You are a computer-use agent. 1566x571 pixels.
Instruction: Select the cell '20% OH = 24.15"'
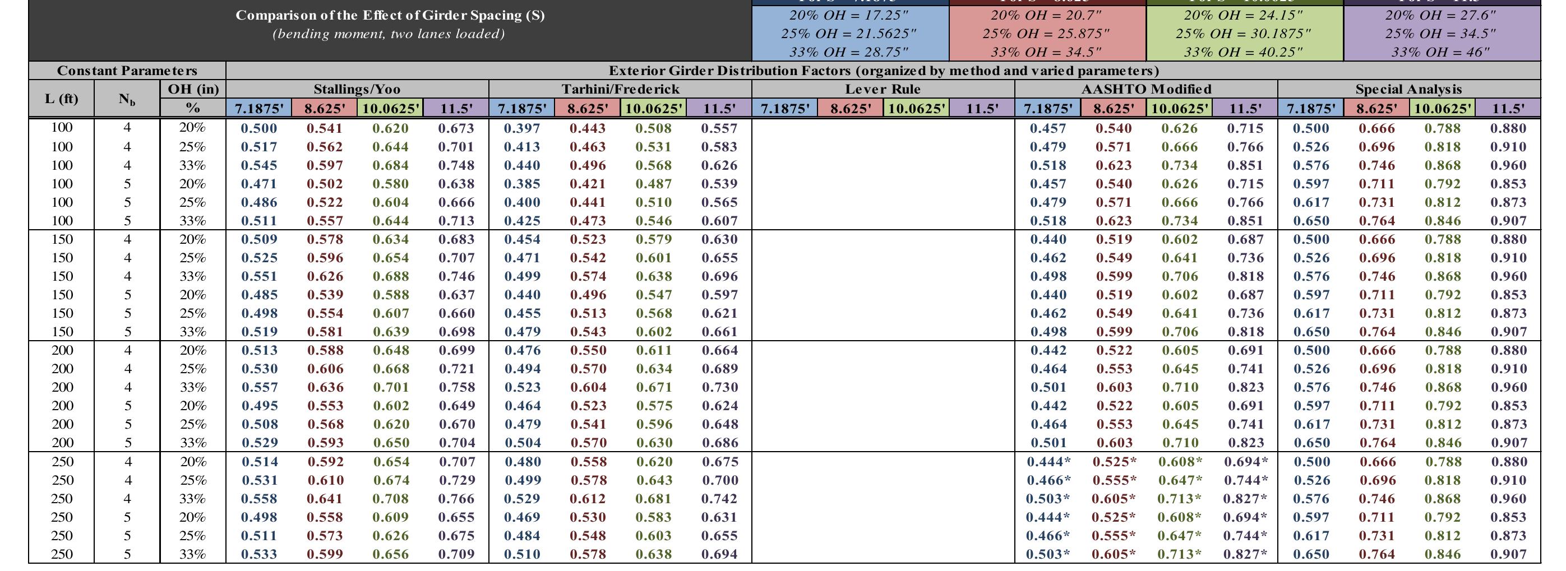(x=1244, y=15)
